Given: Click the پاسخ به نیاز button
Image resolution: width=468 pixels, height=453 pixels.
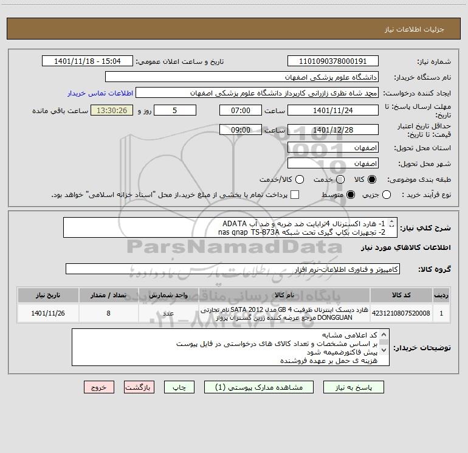Looking at the screenshot, I should tap(354, 387).
